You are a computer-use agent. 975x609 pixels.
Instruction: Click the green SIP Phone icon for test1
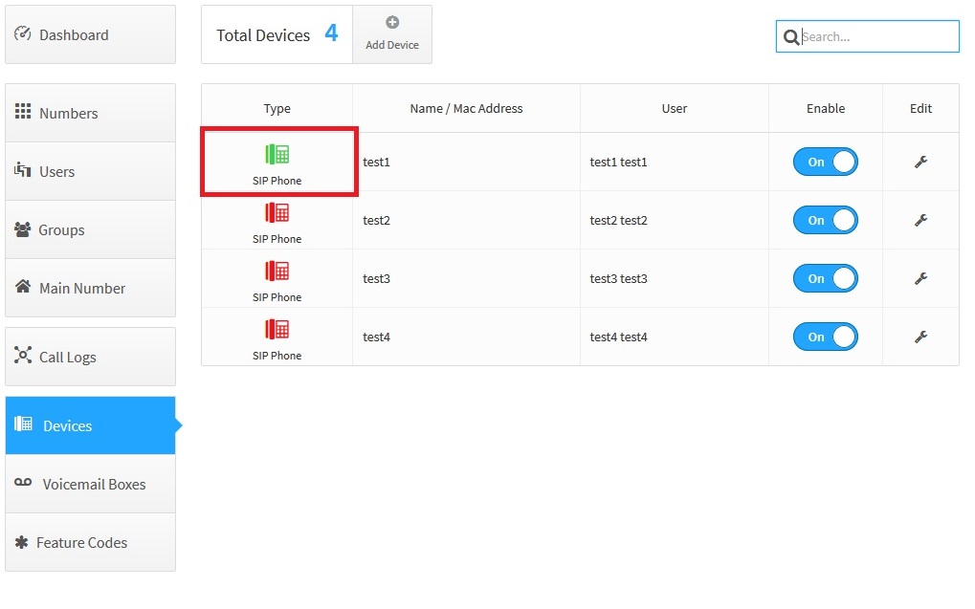(277, 154)
